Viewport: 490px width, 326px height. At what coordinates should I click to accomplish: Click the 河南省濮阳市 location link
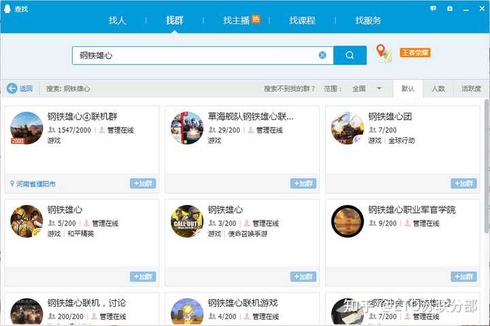click(35, 184)
